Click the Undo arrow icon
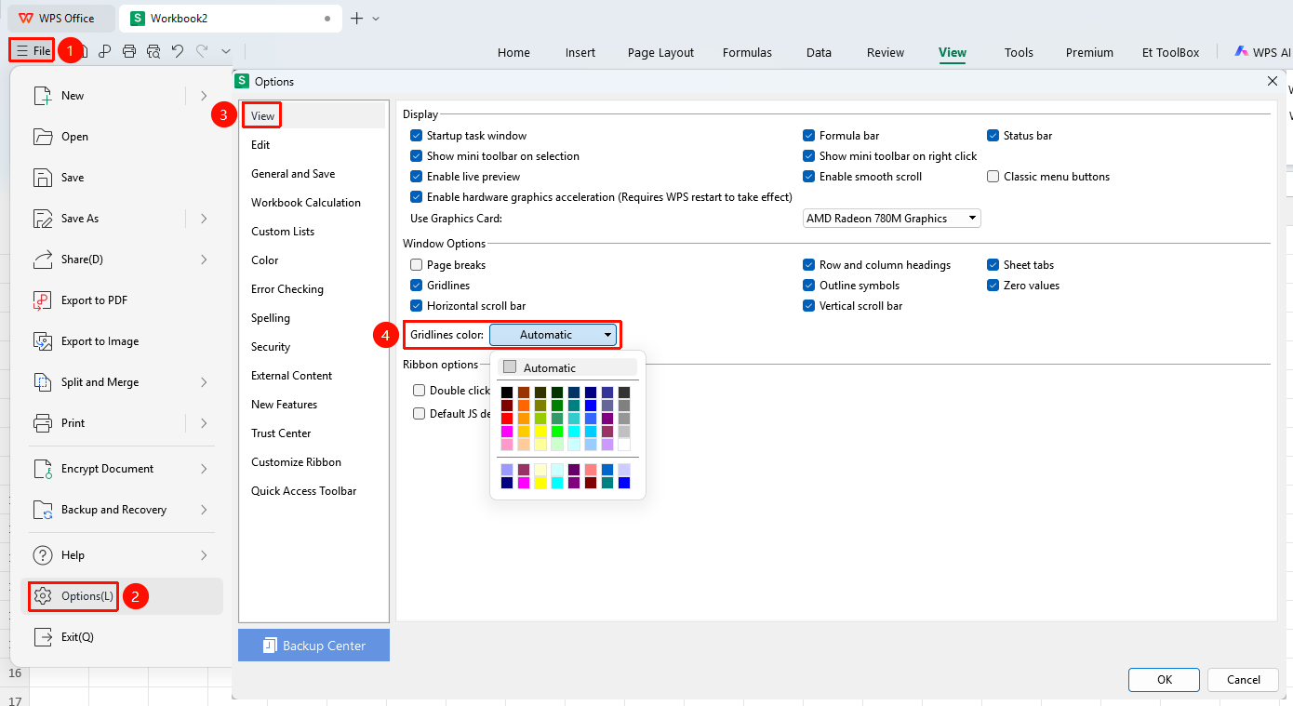1293x706 pixels. [x=178, y=51]
